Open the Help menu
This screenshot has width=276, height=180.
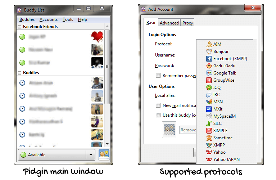(82, 19)
